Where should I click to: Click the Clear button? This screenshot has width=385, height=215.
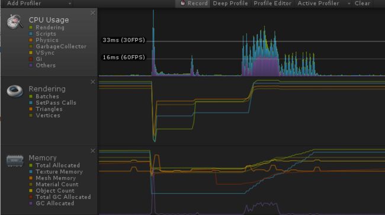point(362,4)
